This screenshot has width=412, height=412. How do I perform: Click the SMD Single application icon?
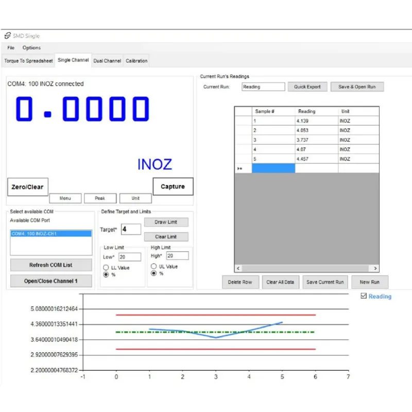click(7, 36)
